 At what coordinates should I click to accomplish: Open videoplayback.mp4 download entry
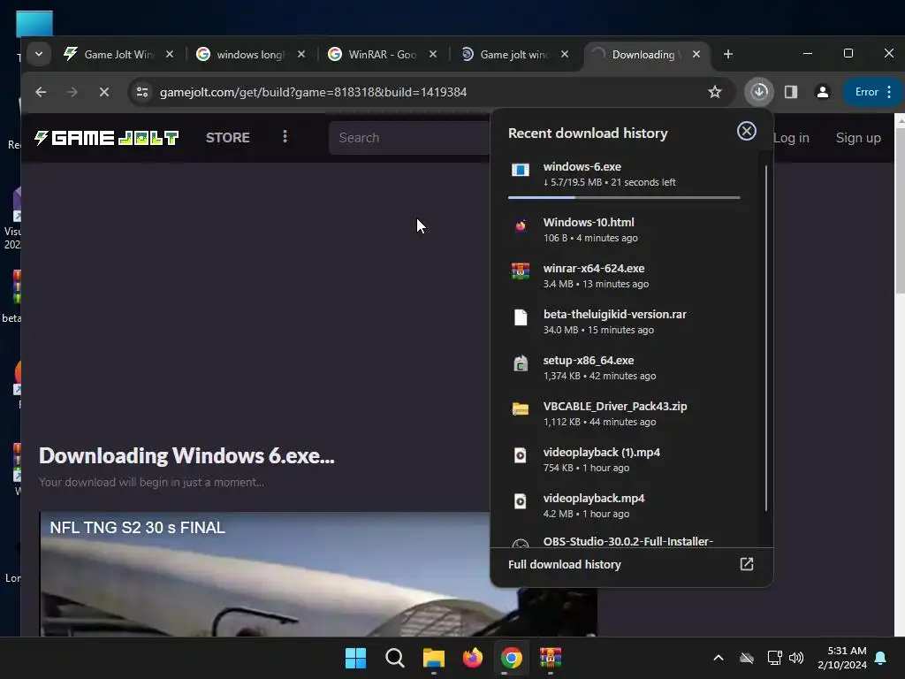click(x=624, y=505)
